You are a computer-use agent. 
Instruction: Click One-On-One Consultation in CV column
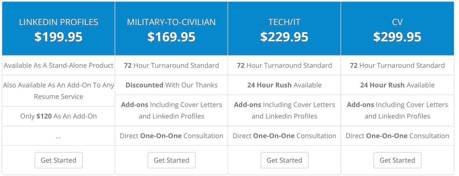click(x=397, y=136)
